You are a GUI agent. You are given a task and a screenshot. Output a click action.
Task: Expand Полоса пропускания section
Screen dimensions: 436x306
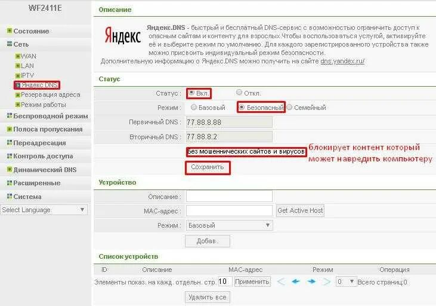click(x=48, y=129)
